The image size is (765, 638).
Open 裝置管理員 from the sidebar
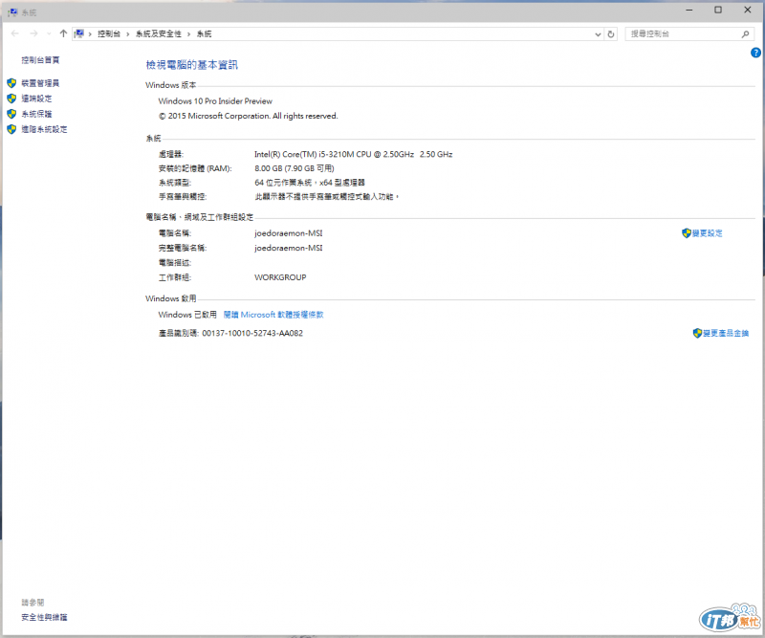click(40, 83)
